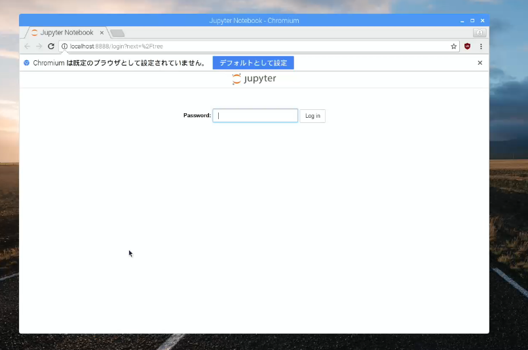Close the Chromium window
528x350 pixels.
(482, 21)
